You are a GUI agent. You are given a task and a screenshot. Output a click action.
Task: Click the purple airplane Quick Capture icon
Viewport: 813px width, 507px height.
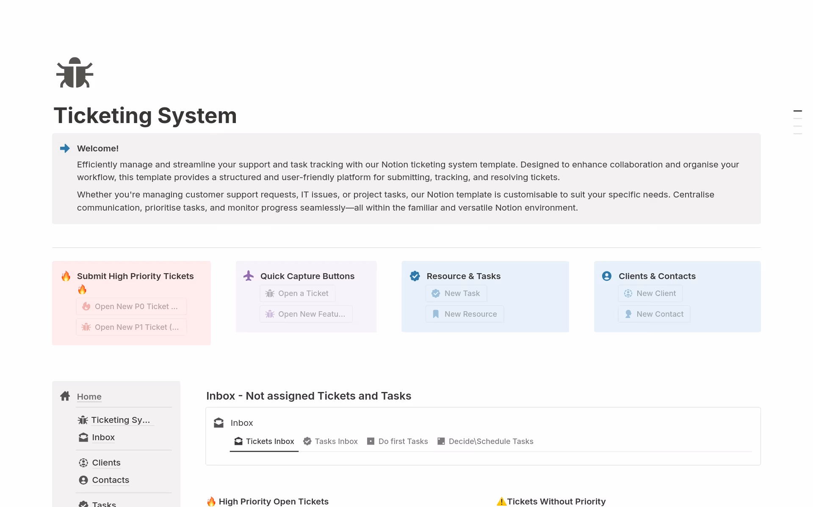249,276
